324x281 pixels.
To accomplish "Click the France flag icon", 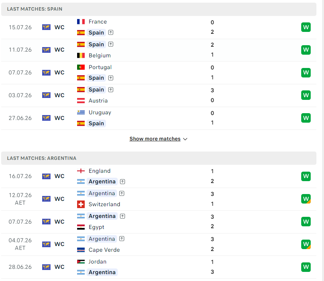I will [81, 22].
